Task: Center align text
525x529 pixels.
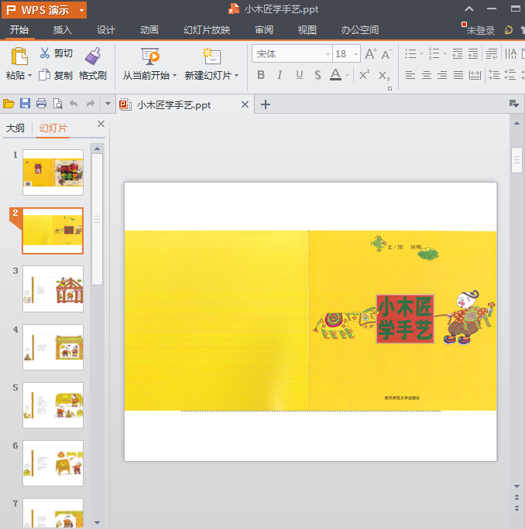Action: tap(427, 75)
